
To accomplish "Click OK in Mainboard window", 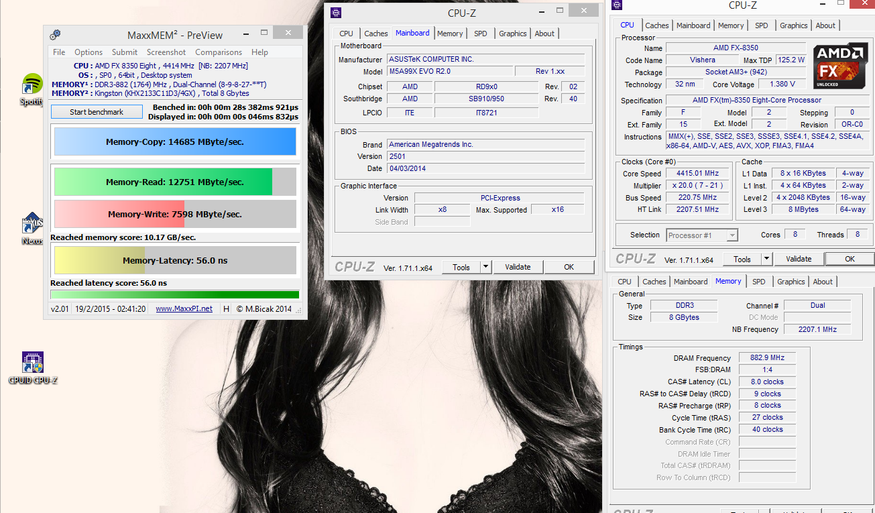I will [569, 267].
